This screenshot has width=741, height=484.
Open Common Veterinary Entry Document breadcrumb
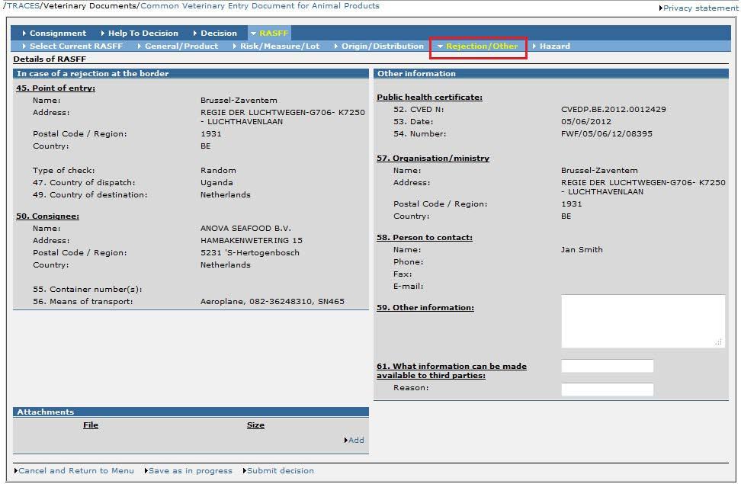click(259, 5)
